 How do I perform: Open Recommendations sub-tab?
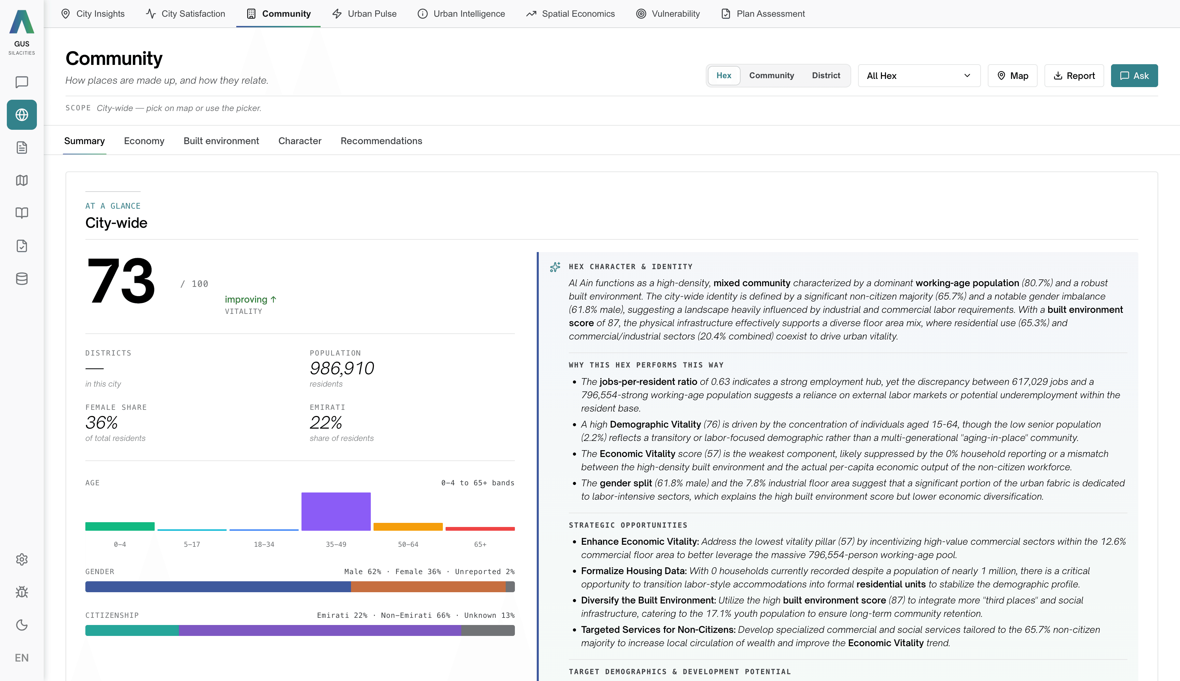381,141
